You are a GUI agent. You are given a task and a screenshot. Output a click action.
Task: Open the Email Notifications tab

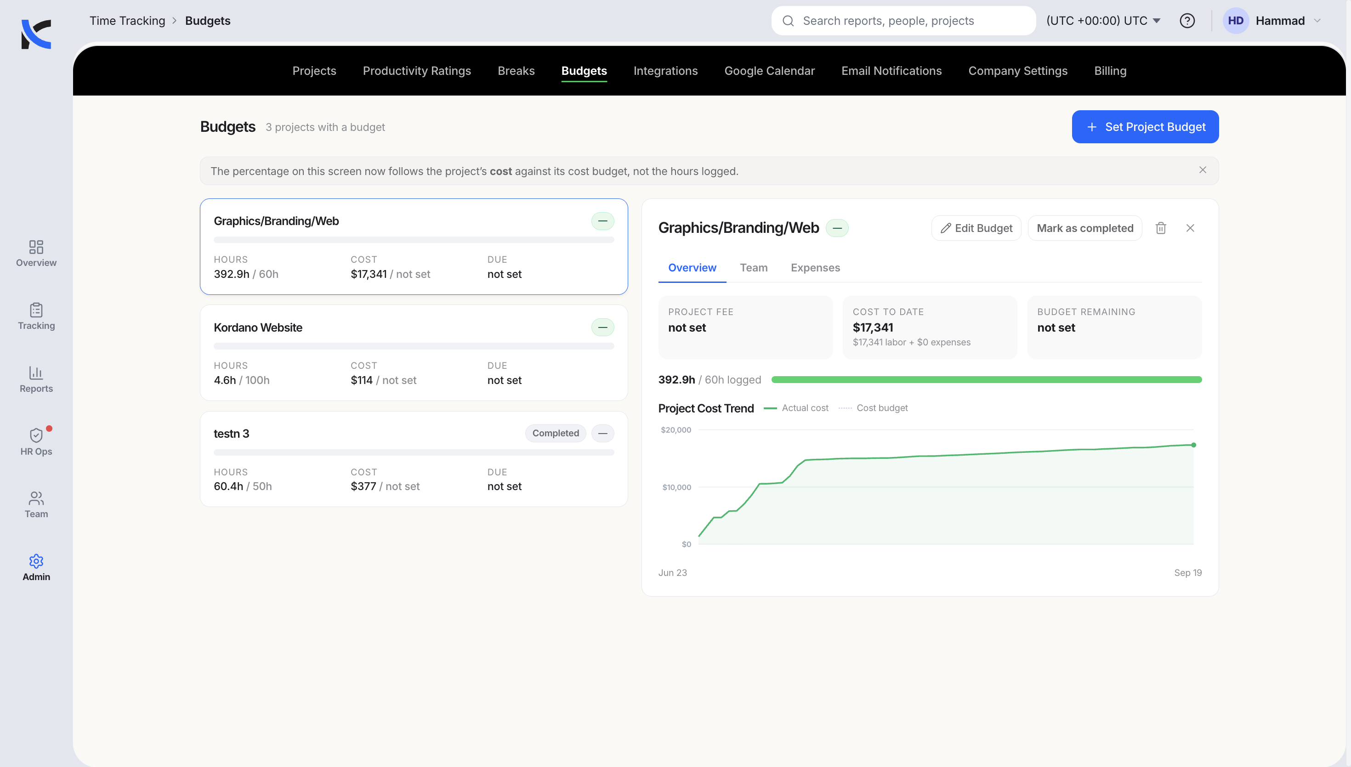click(x=891, y=71)
